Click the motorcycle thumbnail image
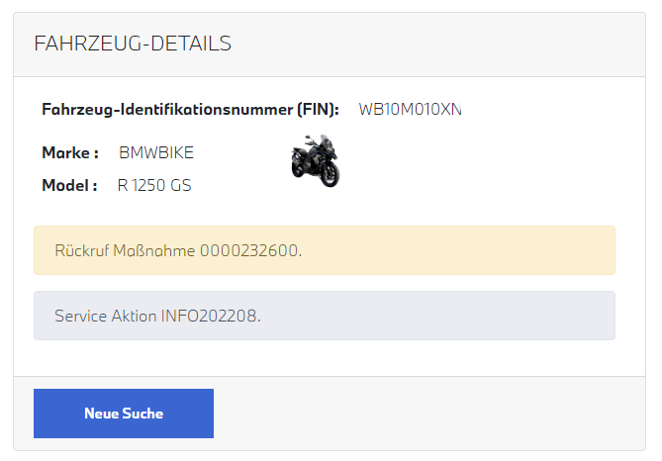The image size is (662, 461). pyautogui.click(x=316, y=161)
